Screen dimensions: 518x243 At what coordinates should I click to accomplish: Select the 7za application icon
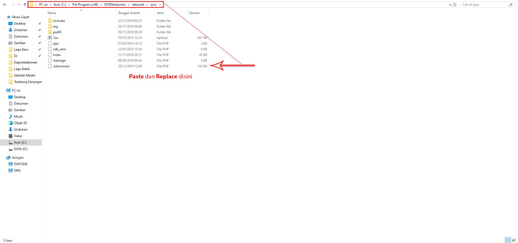pyautogui.click(x=50, y=38)
